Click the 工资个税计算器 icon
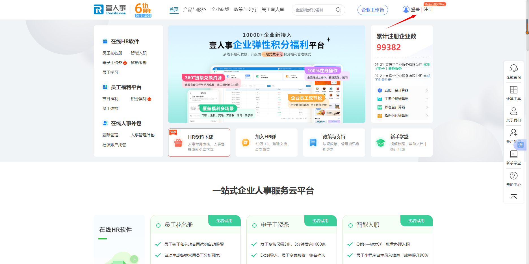 pos(380,99)
